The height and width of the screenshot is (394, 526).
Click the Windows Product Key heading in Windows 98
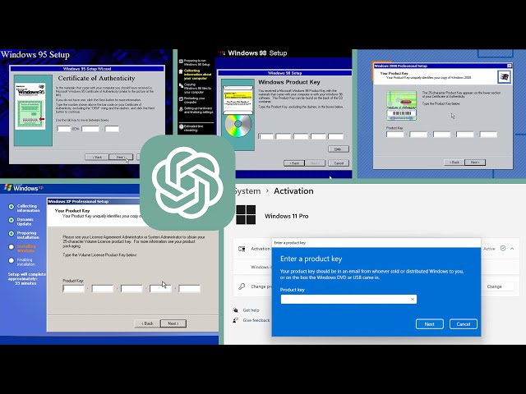(289, 82)
